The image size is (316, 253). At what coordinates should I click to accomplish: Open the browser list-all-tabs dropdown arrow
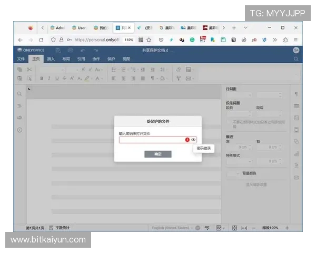(246, 27)
